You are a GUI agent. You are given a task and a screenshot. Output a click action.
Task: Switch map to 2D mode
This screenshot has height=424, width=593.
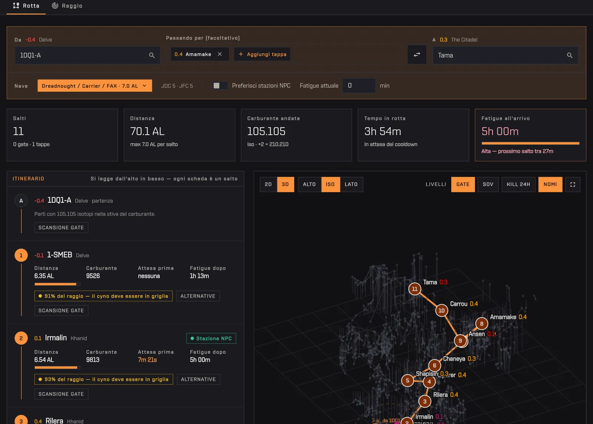pos(268,184)
